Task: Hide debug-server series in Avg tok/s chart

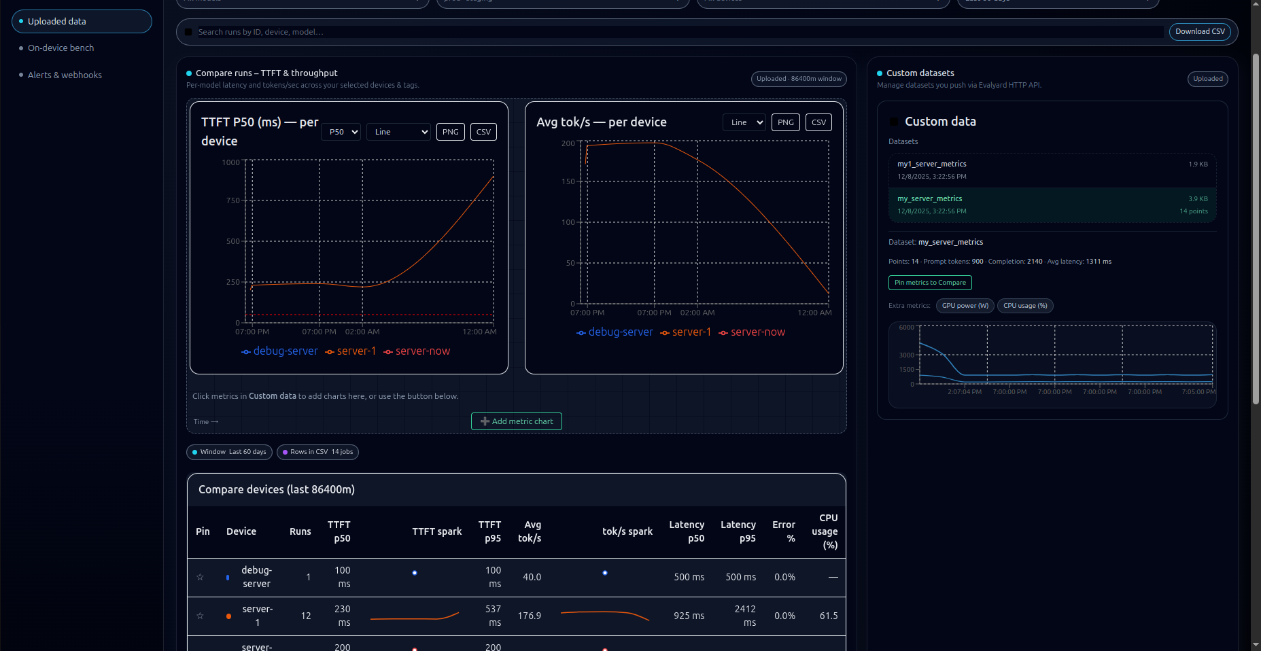Action: coord(615,332)
